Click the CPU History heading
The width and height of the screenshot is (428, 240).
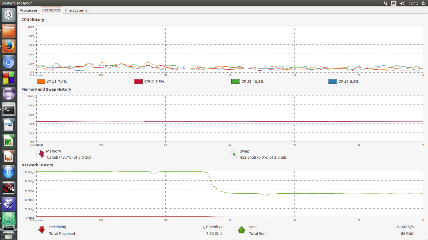tap(33, 20)
